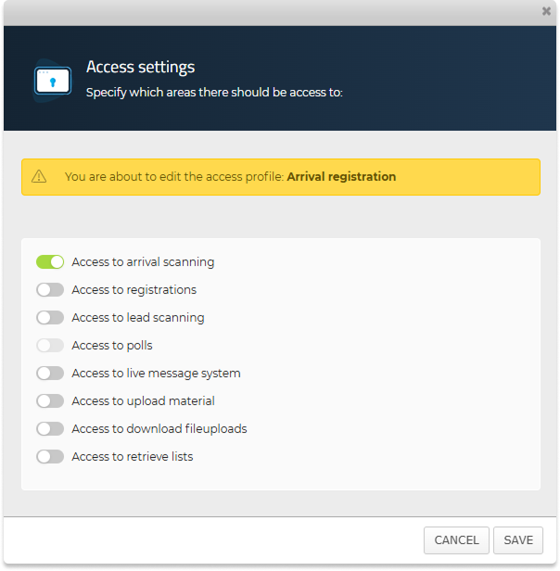The image size is (560, 571).
Task: Turn on Access to lead scanning
Action: coord(50,318)
